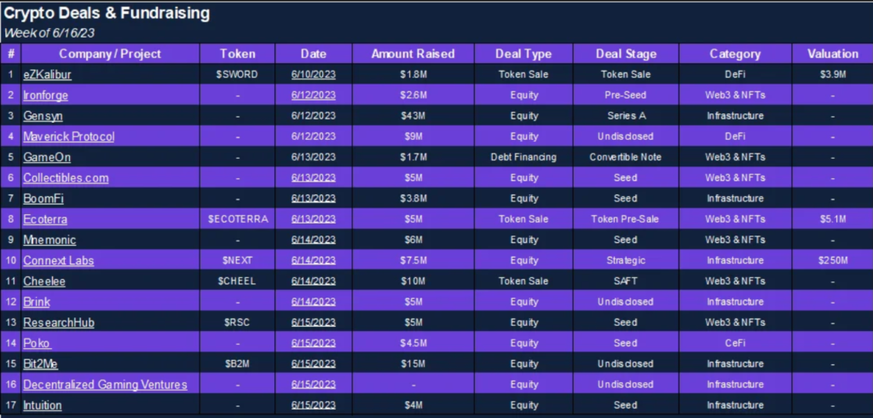Select the $10M amount raised cell
873x418 pixels.
413,281
